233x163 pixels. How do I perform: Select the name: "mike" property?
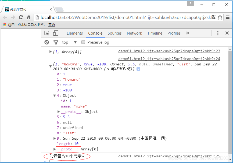pyautogui.click(x=74, y=106)
